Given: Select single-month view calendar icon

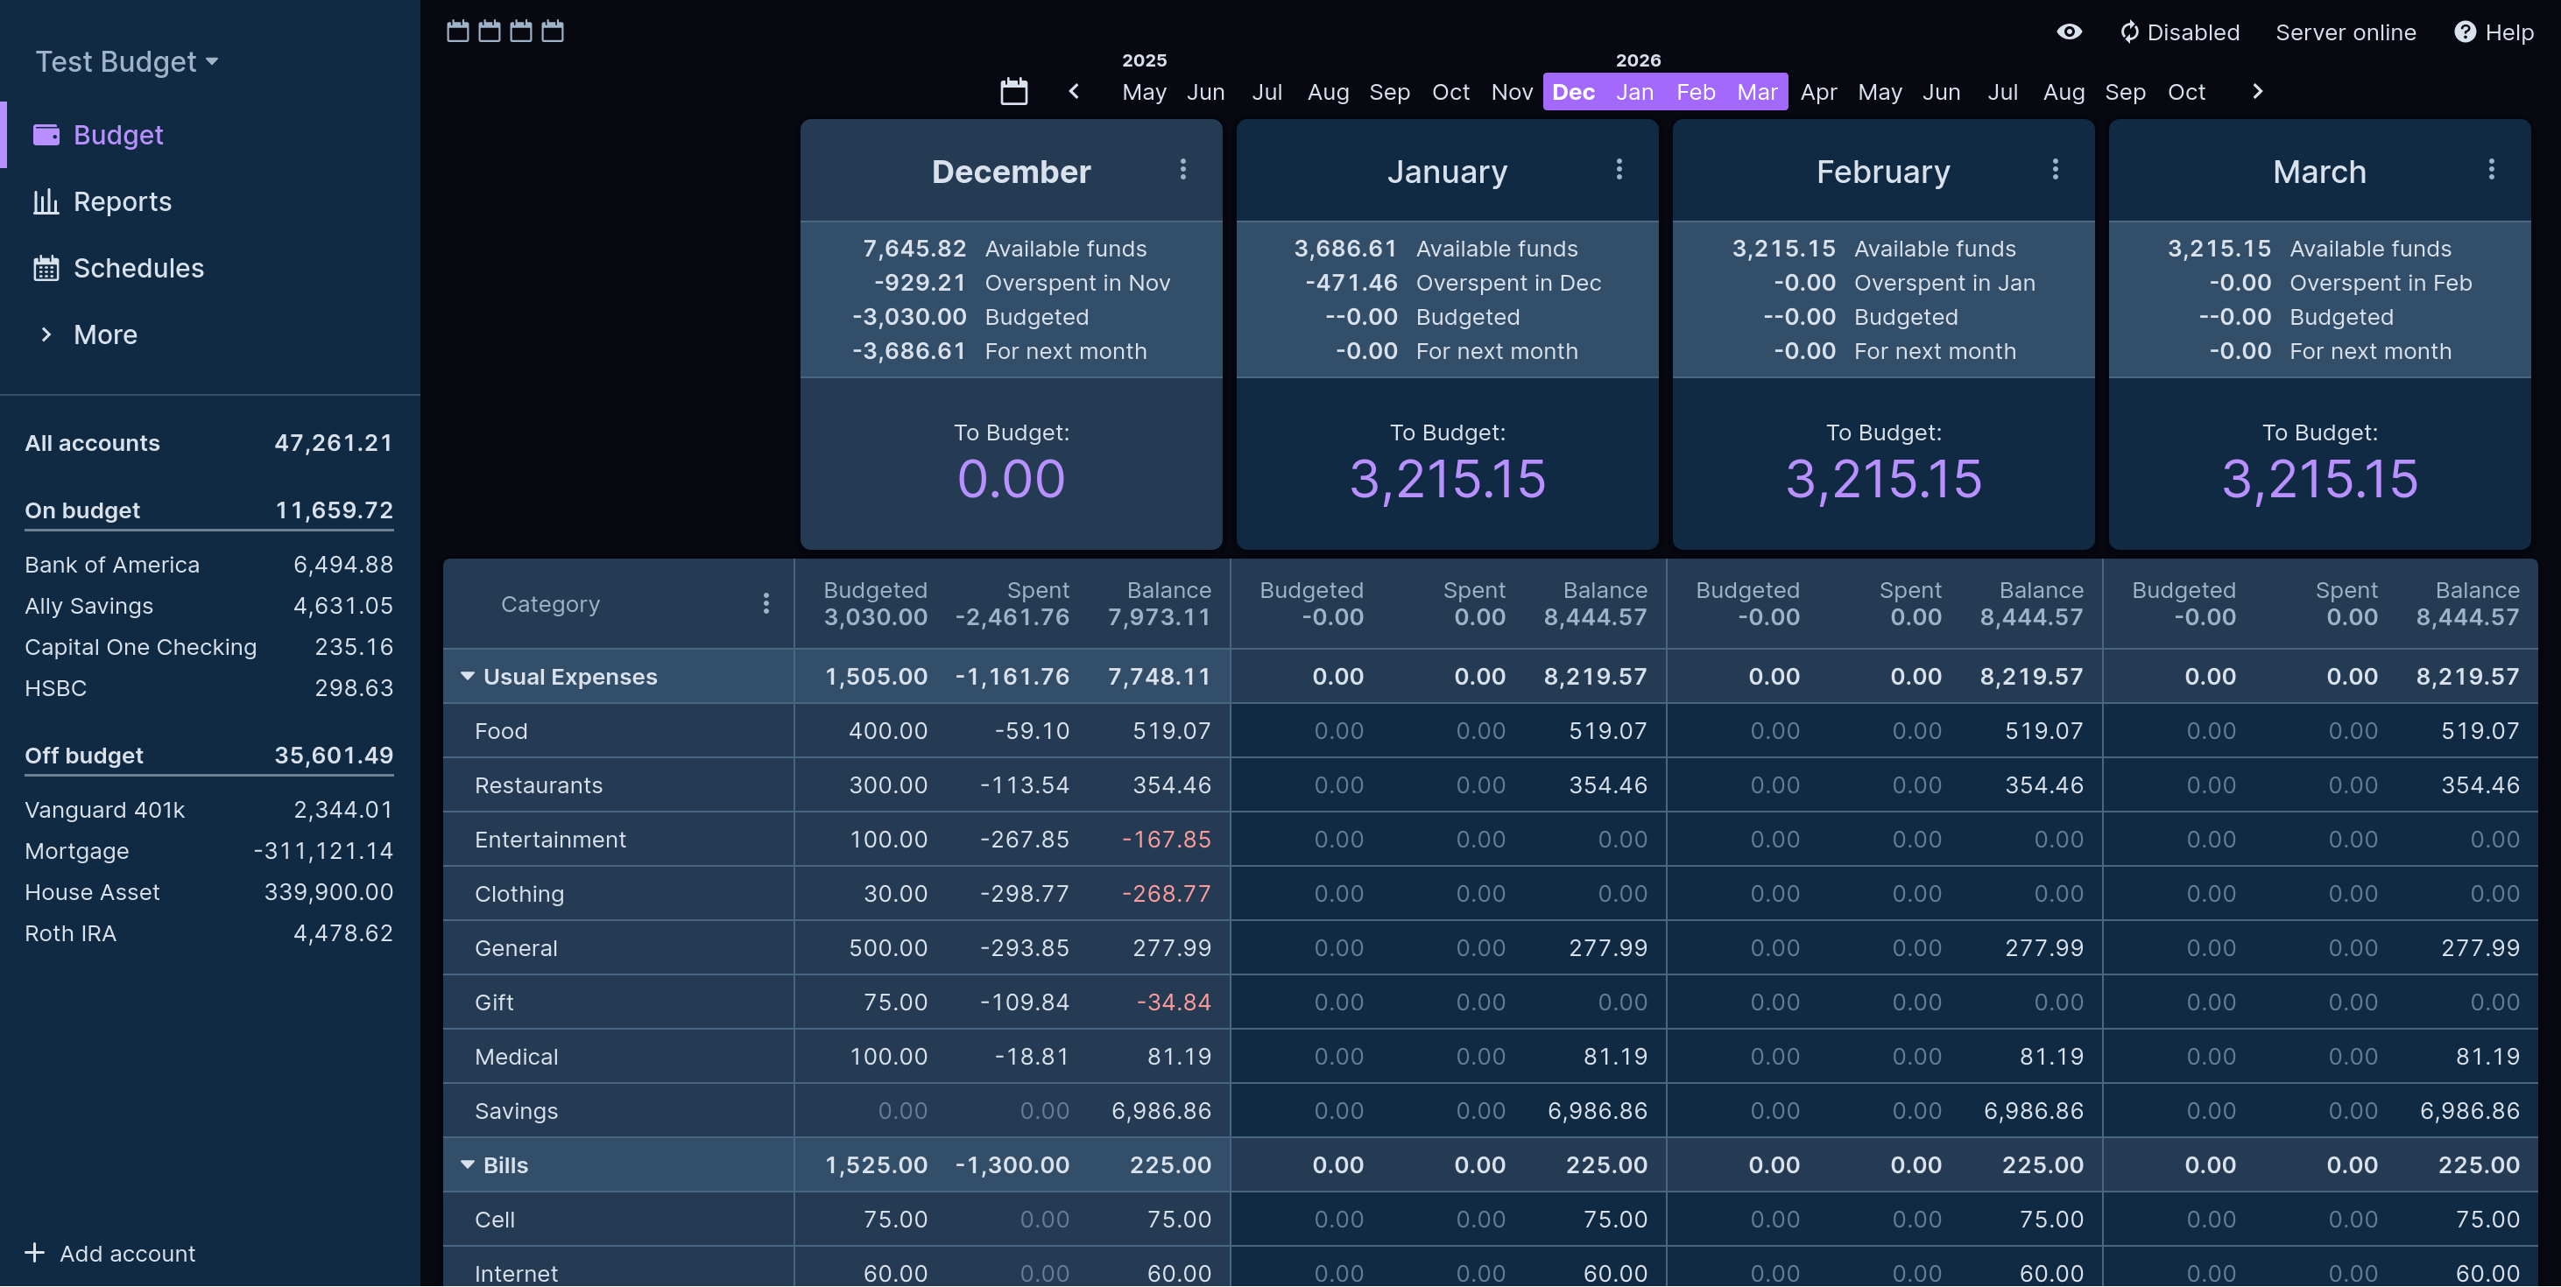Looking at the screenshot, I should tap(457, 31).
